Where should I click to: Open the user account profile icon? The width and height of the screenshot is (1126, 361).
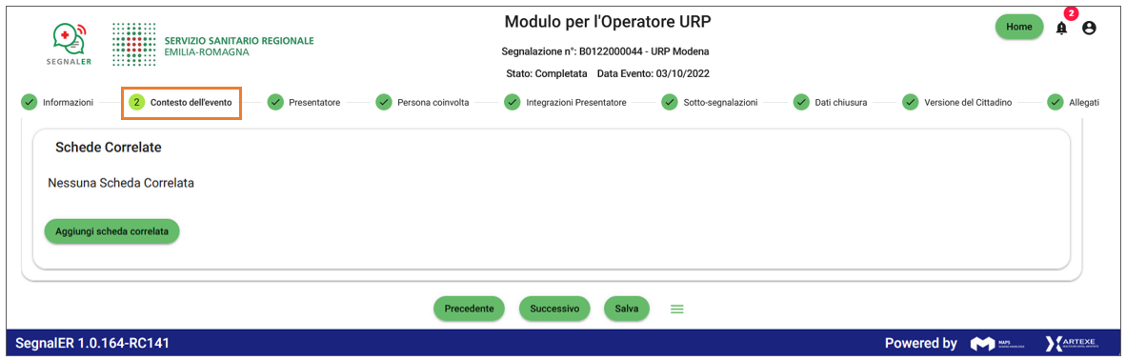1090,28
